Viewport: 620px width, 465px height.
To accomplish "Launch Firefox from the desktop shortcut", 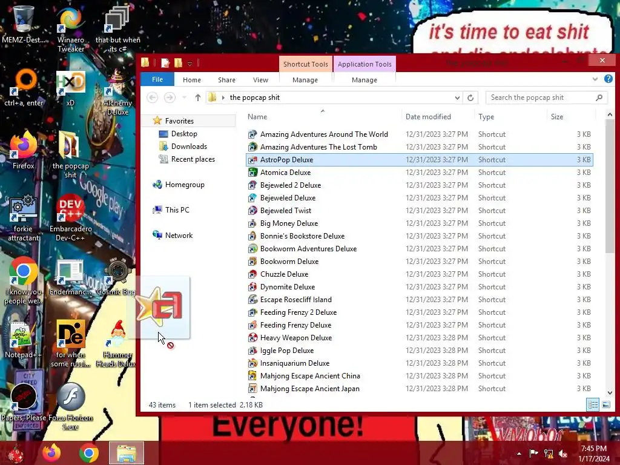I will [x=24, y=150].
